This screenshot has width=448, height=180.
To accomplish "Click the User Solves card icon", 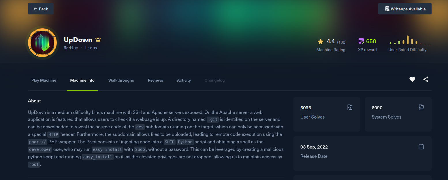I will point(350,107).
